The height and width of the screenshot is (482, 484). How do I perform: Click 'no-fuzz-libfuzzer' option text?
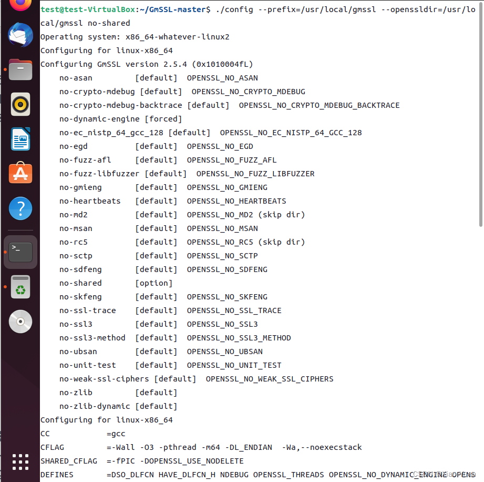coord(99,174)
